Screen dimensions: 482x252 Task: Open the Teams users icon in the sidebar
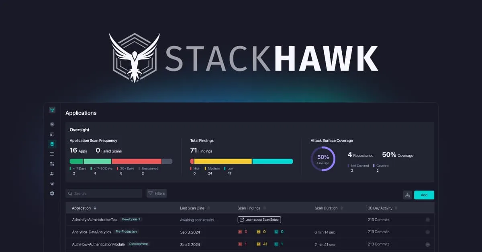point(52,173)
